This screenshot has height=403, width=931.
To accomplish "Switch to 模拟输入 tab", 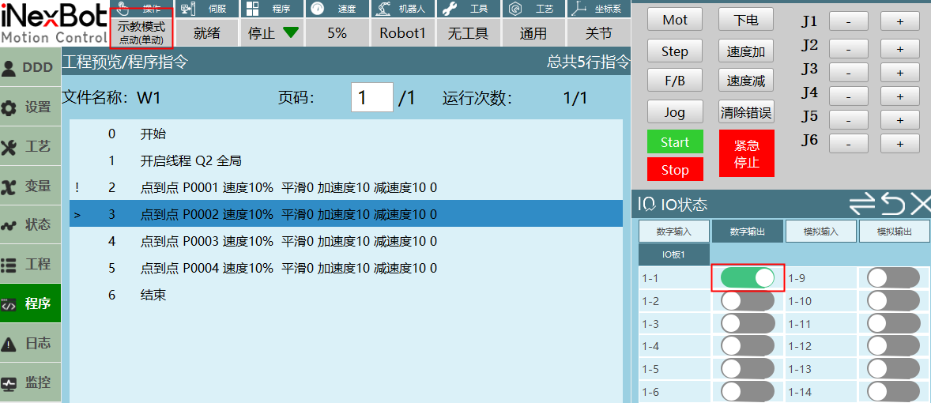I will [x=821, y=231].
